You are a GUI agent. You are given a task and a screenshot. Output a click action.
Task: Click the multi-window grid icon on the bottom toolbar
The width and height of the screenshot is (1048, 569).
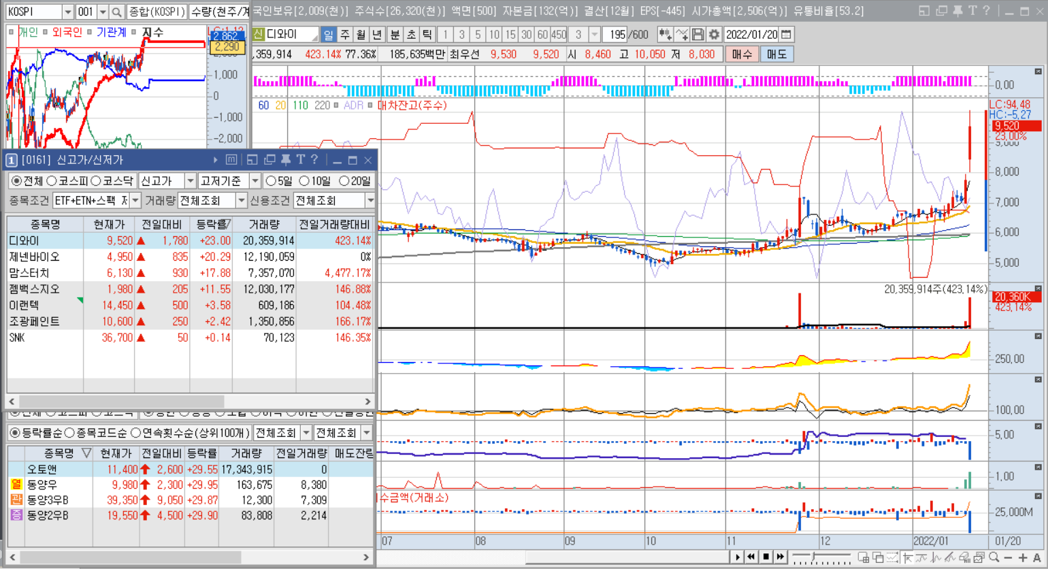pyautogui.click(x=863, y=557)
